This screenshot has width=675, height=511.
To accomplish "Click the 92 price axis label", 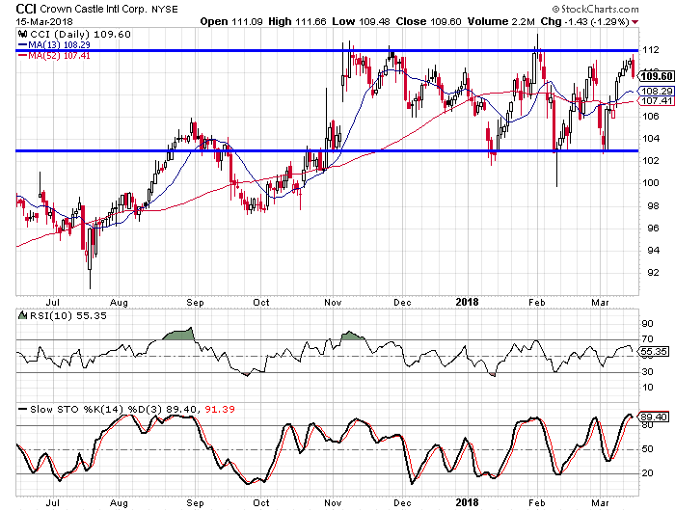I will pyautogui.click(x=653, y=273).
